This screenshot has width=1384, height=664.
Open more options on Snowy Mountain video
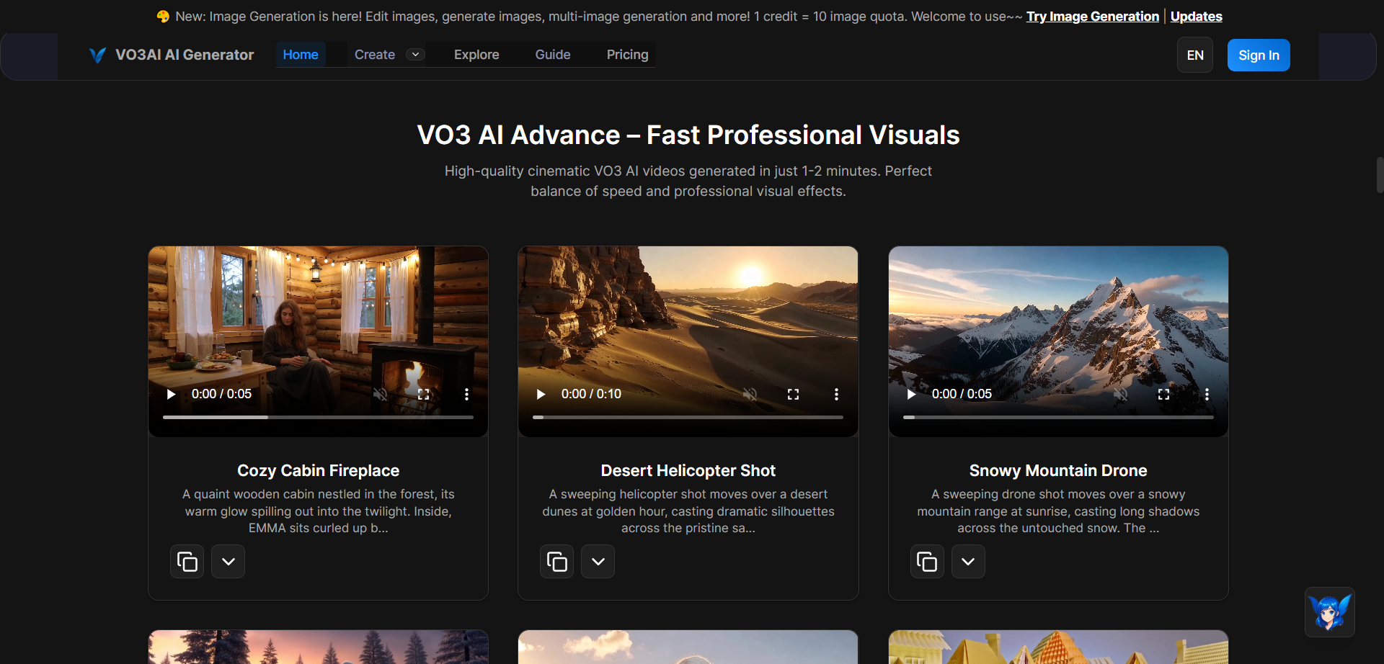click(1207, 394)
